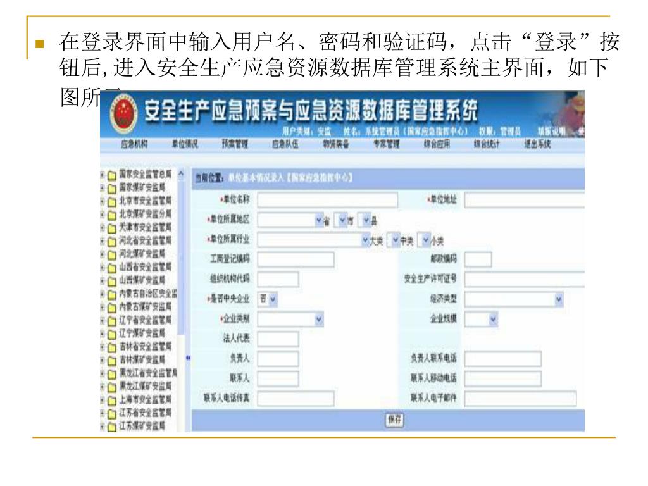This screenshot has height=486, width=648.
Task: Expand the 北京市安全监管局 node
Action: click(103, 201)
